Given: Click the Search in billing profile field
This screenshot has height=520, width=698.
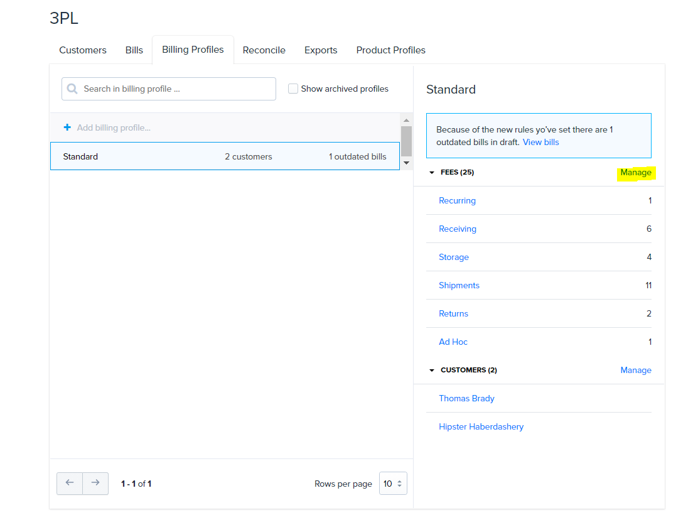Looking at the screenshot, I should coord(176,89).
